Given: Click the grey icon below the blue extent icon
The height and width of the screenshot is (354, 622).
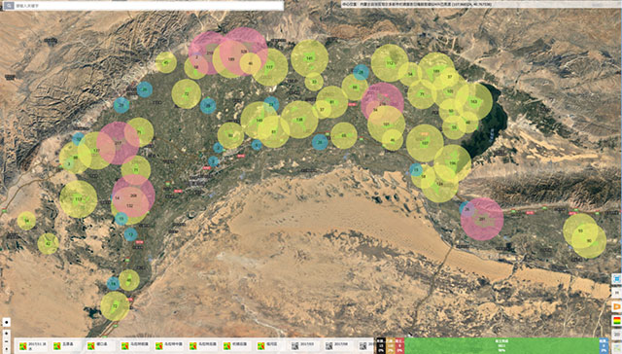Looking at the screenshot, I should (616, 293).
